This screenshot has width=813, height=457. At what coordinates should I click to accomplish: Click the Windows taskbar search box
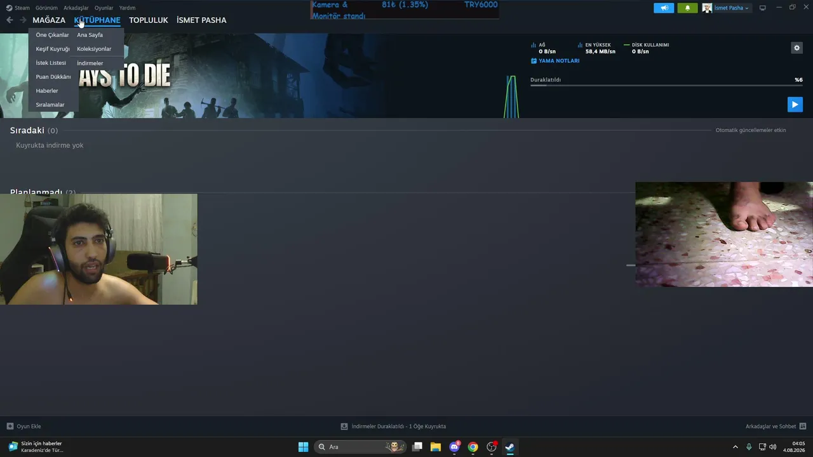coord(360,447)
